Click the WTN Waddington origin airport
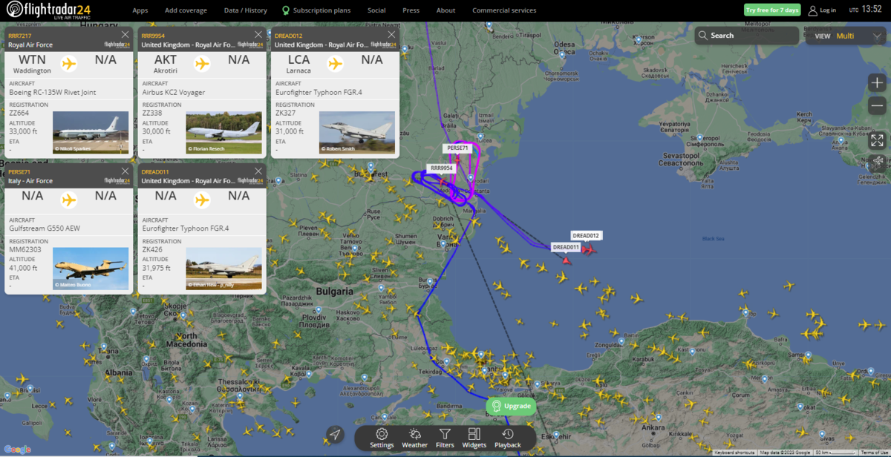 coord(32,64)
